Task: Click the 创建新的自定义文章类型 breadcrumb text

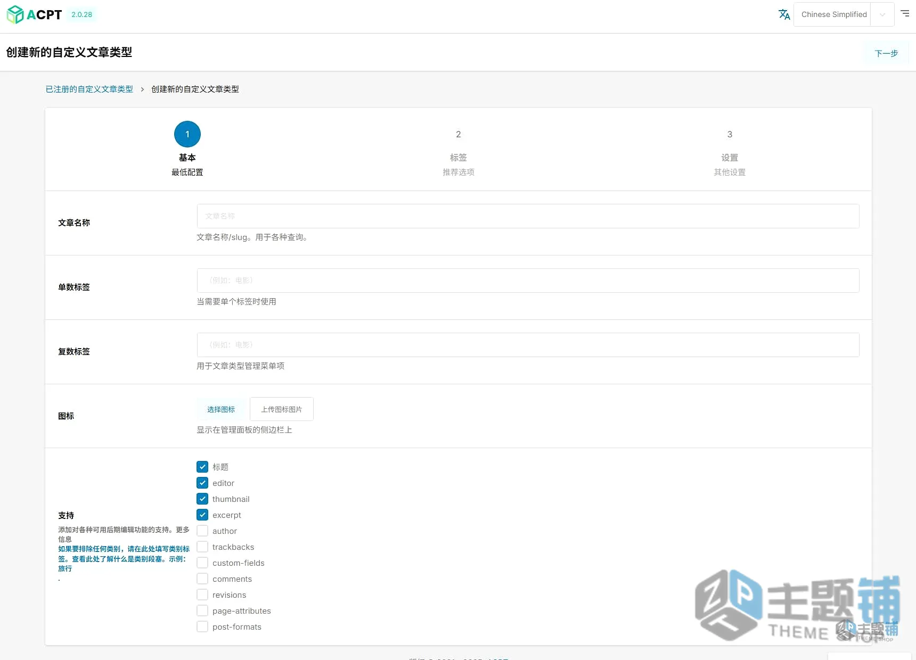Action: click(195, 89)
